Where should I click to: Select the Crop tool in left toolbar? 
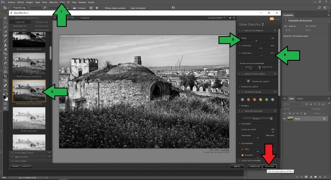pyautogui.click(x=5, y=76)
